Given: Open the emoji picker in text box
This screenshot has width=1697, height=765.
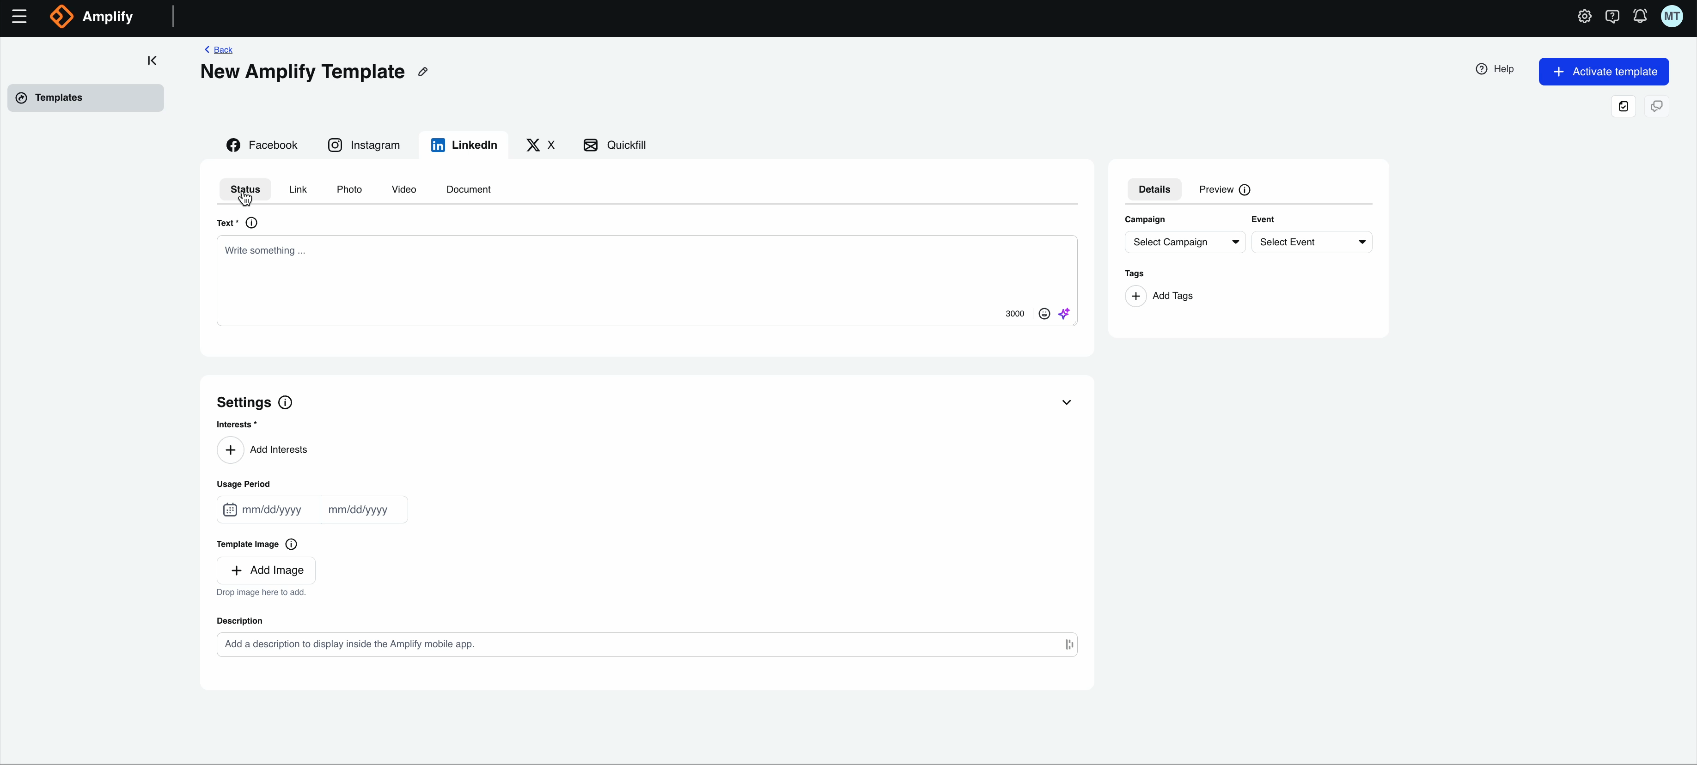Looking at the screenshot, I should tap(1044, 314).
